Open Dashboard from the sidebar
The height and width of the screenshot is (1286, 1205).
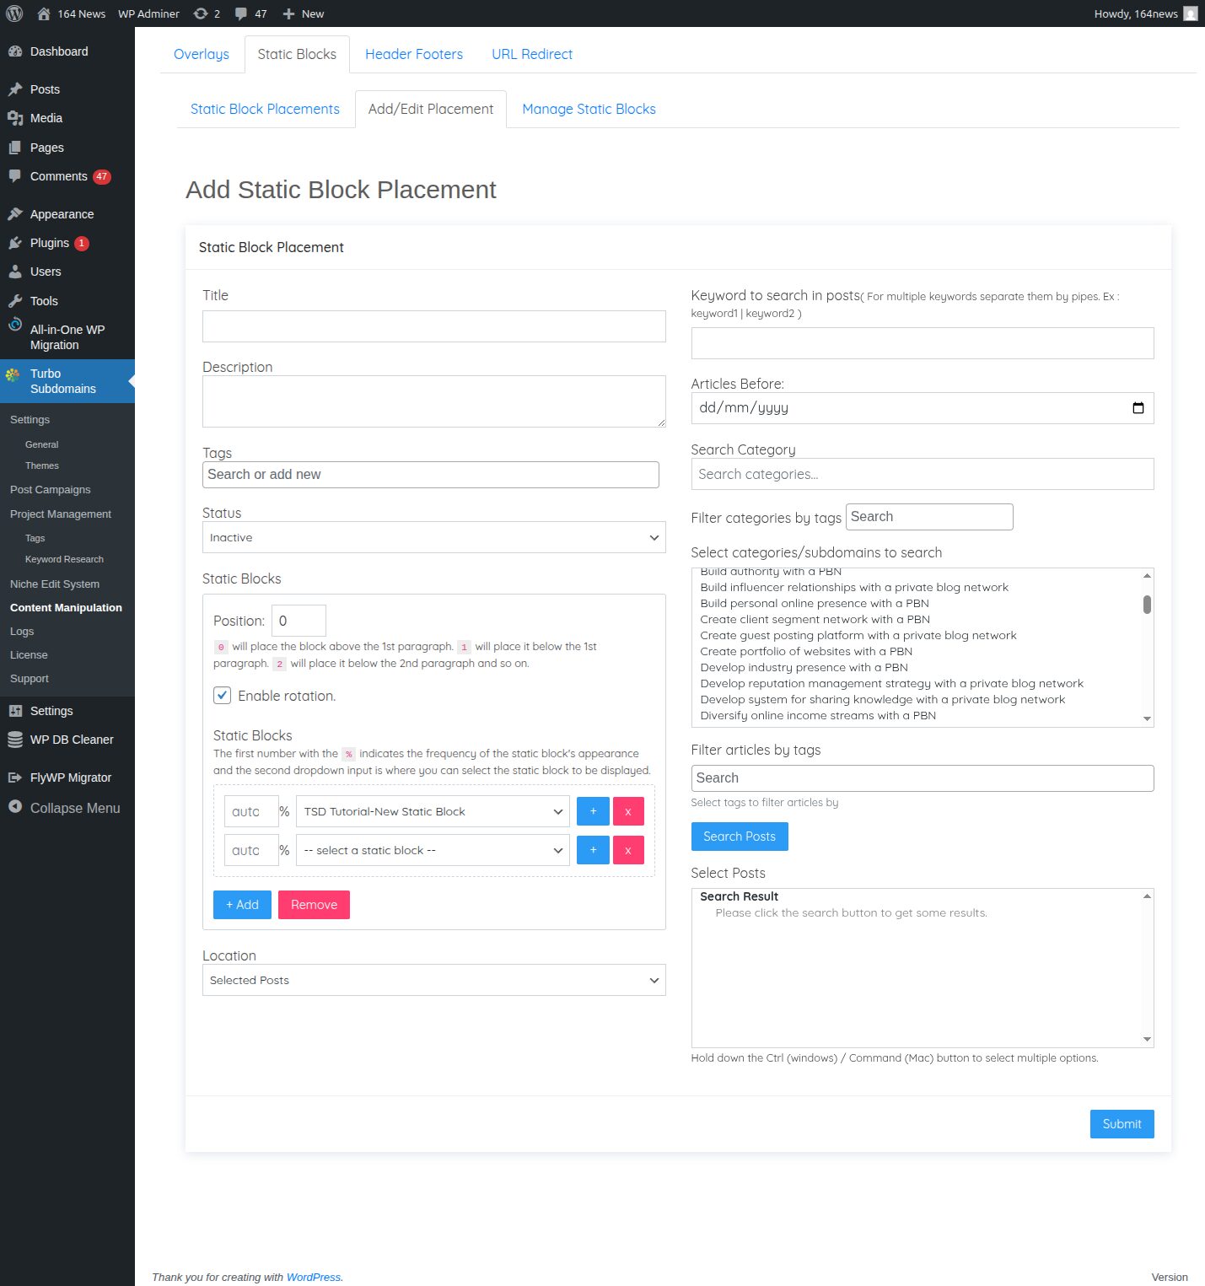(x=58, y=51)
